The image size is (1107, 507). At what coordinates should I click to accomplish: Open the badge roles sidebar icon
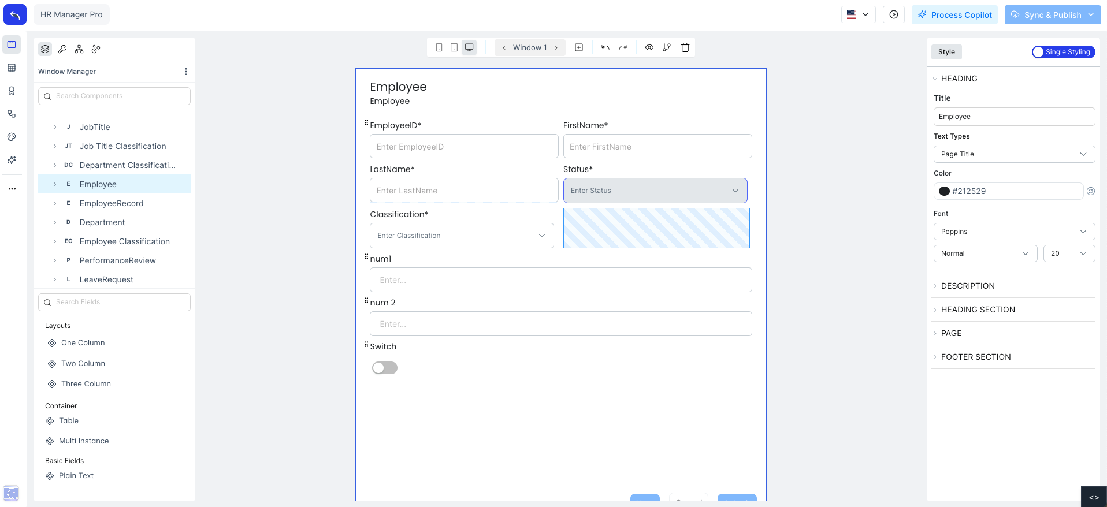(12, 91)
